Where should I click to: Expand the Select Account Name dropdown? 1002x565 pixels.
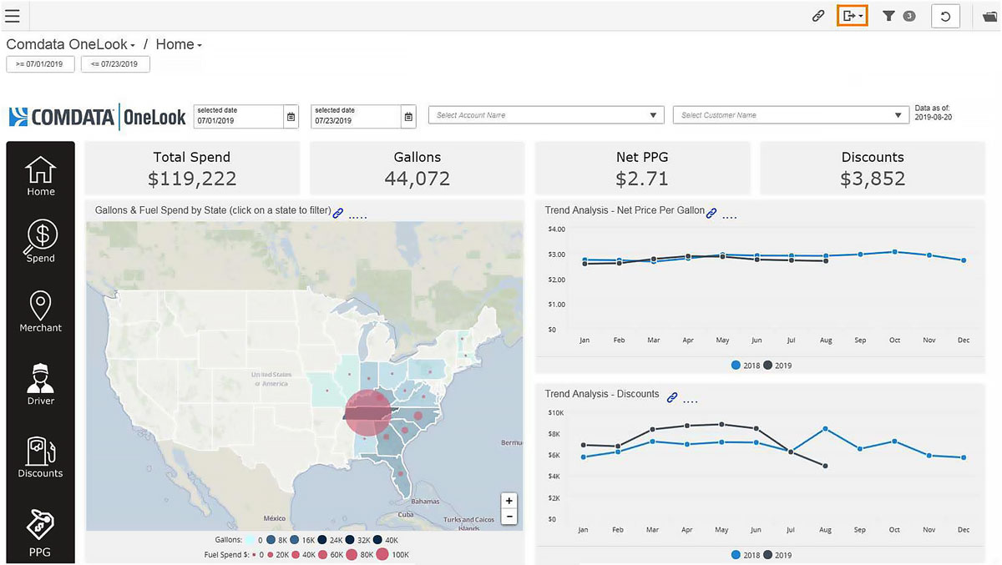point(653,115)
